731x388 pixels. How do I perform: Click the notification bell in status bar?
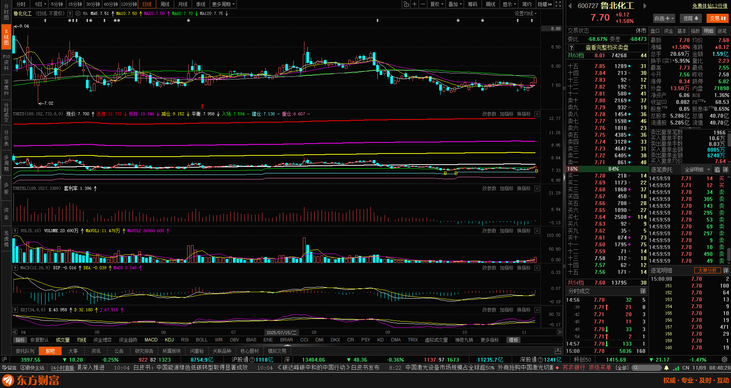666,368
